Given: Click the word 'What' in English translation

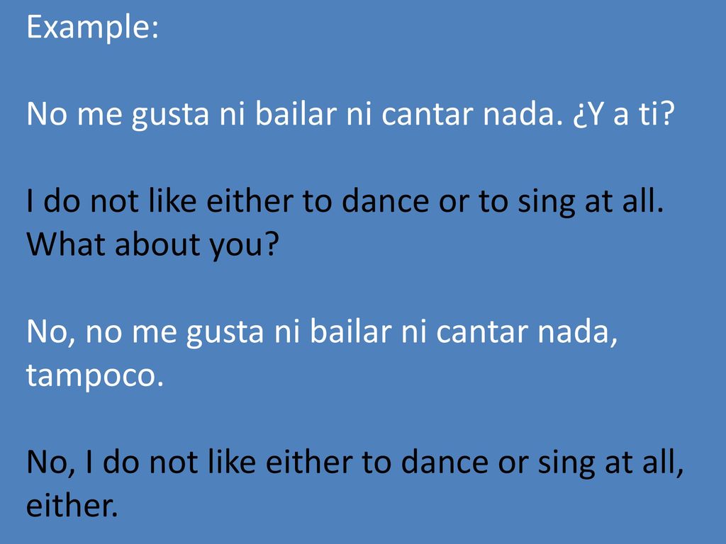Looking at the screenshot, I should coord(66,244).
